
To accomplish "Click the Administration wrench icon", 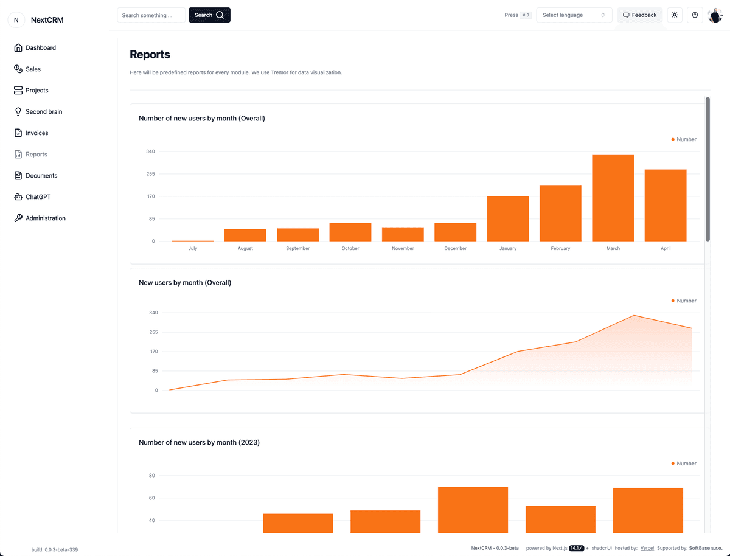I will 18,218.
